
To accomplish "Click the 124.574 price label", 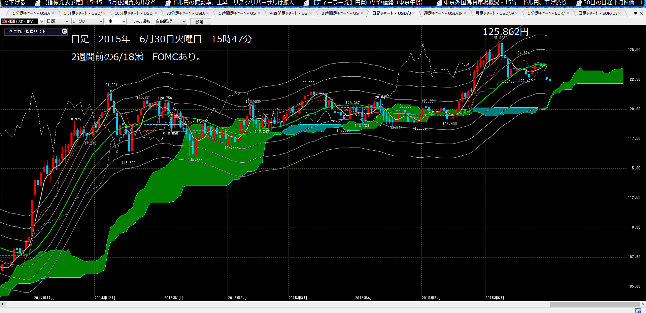I will pos(522,53).
